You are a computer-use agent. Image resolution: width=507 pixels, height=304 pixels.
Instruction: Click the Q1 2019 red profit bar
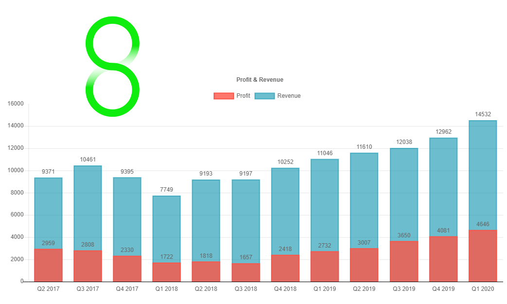pyautogui.click(x=325, y=267)
